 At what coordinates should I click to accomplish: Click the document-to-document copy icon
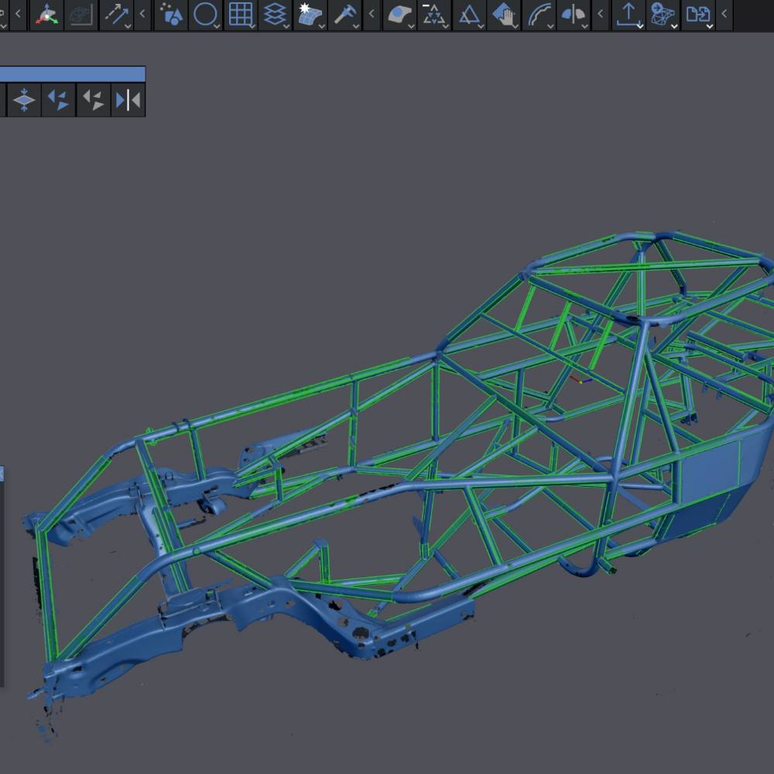click(697, 15)
